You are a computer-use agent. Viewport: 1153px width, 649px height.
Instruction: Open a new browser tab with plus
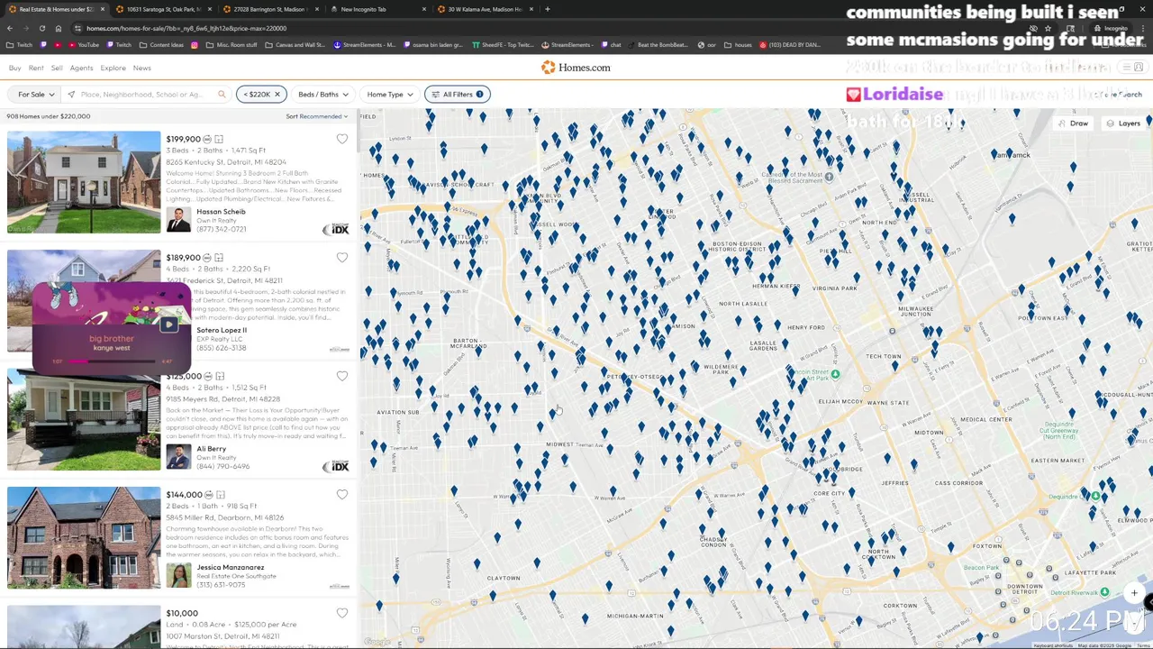(548, 9)
